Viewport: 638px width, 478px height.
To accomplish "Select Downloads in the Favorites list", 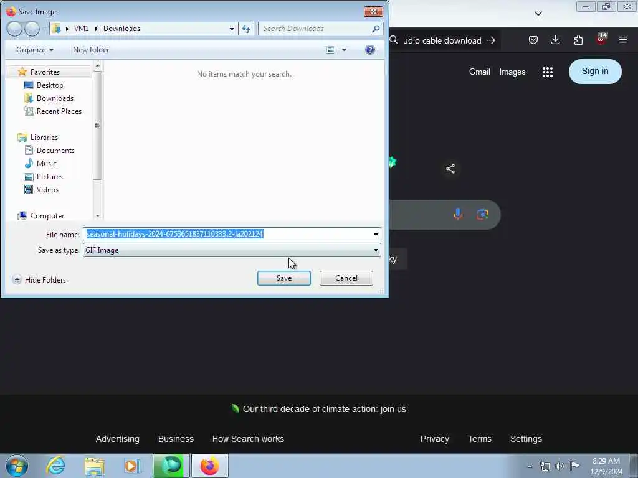I will (55, 98).
